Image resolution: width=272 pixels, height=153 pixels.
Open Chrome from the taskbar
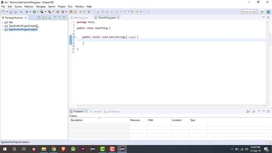click(x=54, y=149)
